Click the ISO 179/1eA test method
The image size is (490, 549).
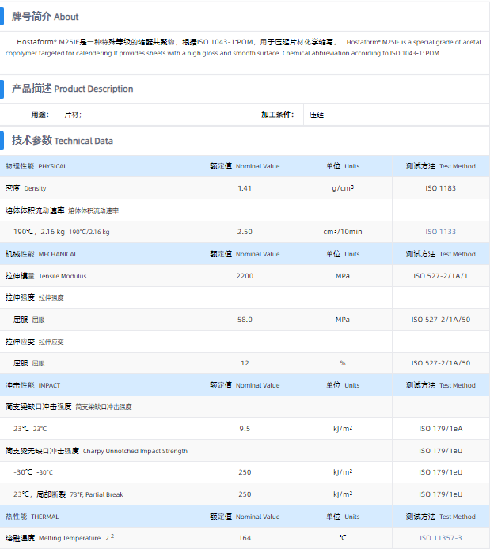440,429
